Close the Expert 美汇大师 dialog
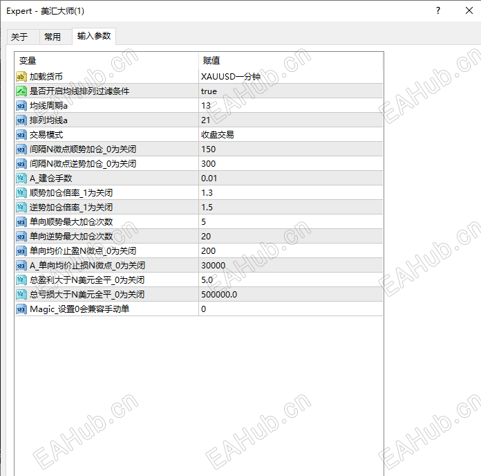Viewport: 481px width, 476px height. [469, 11]
